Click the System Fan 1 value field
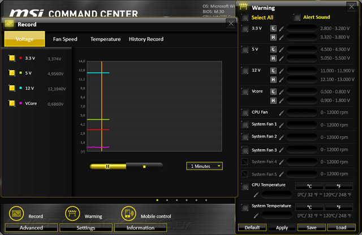This screenshot has height=235, width=362. coord(302,125)
